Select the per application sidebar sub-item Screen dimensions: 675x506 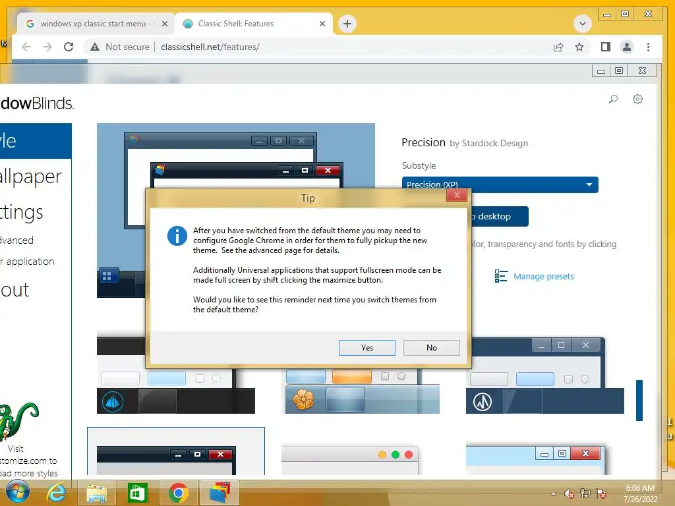(27, 261)
